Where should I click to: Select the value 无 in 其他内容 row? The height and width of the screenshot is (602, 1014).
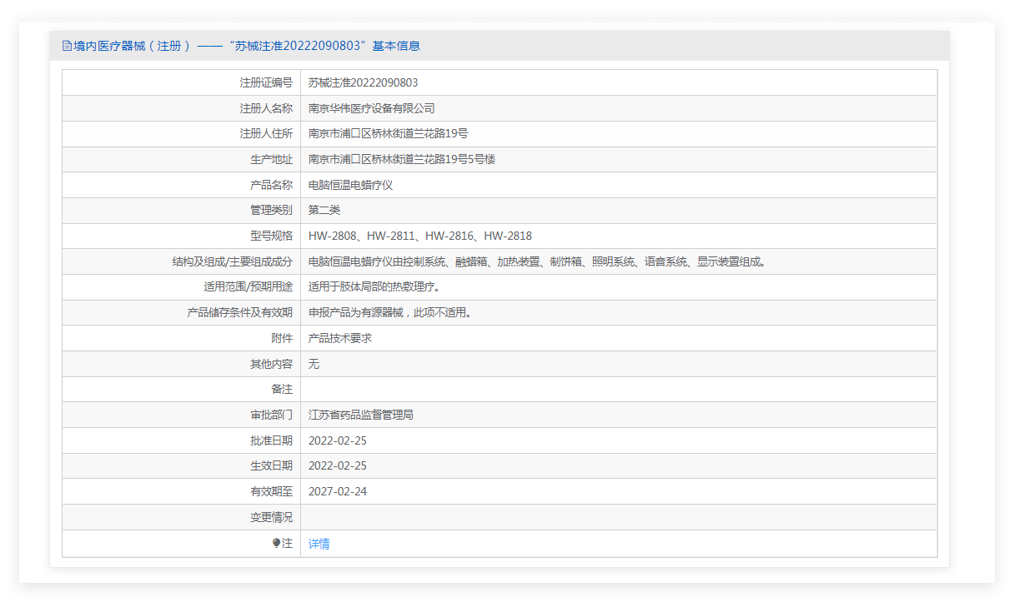314,364
